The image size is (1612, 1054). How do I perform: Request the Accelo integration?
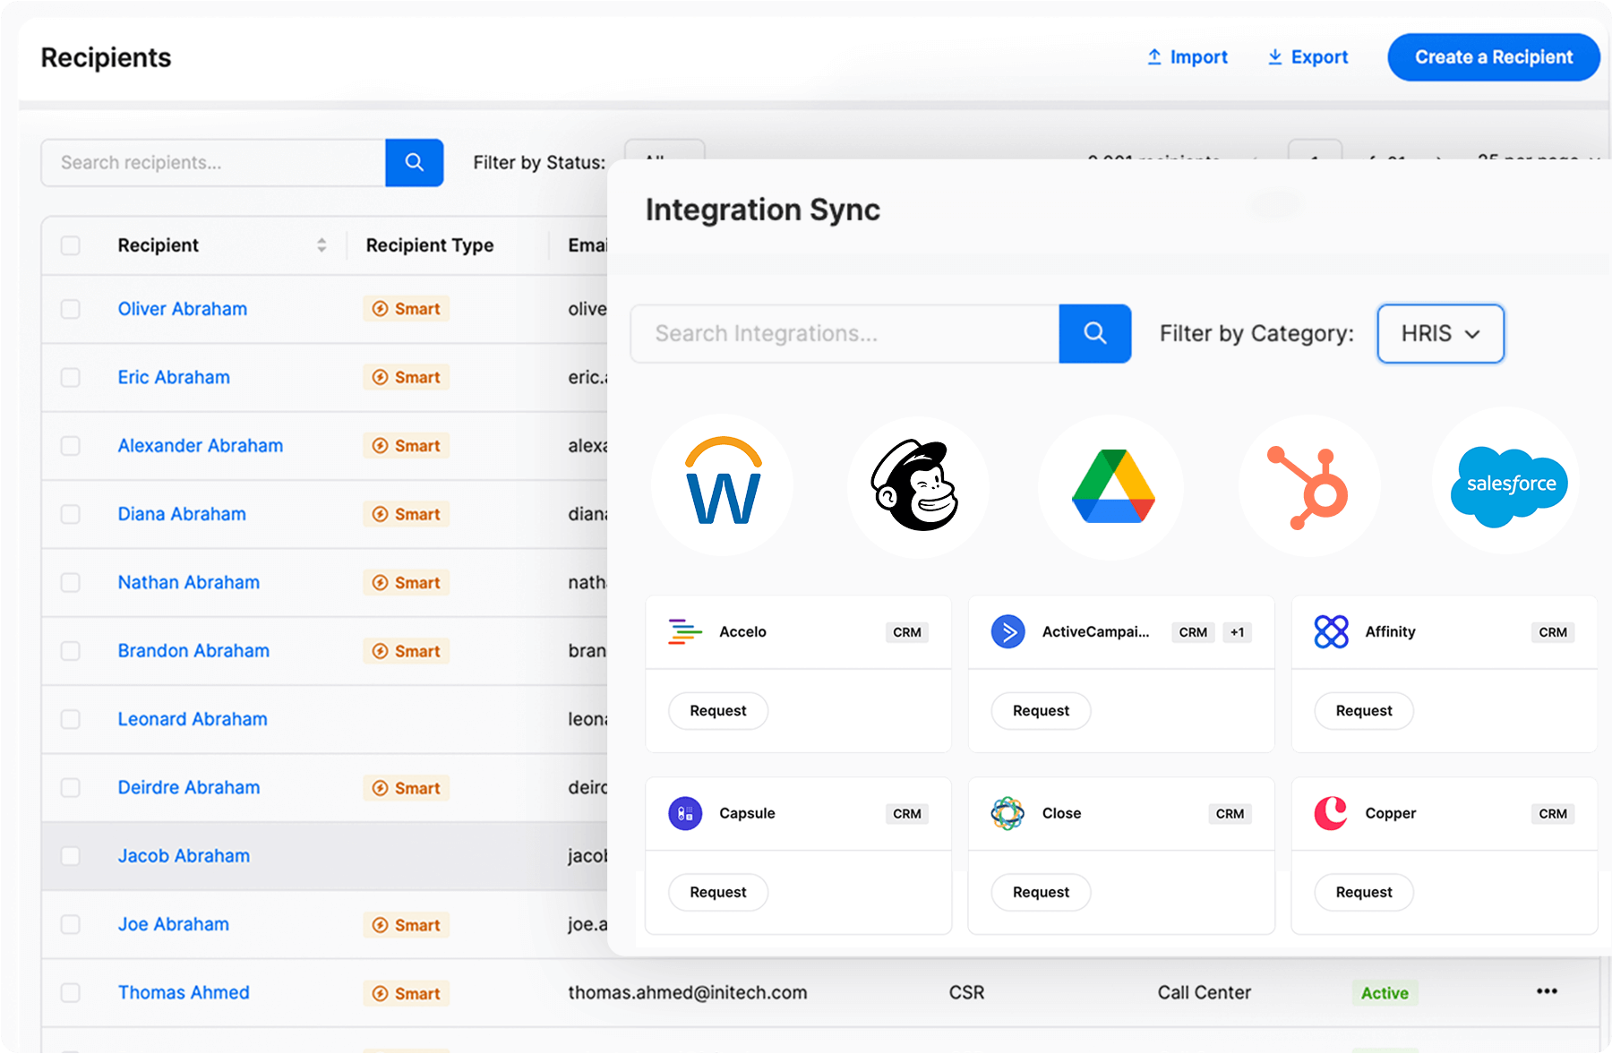(x=718, y=711)
